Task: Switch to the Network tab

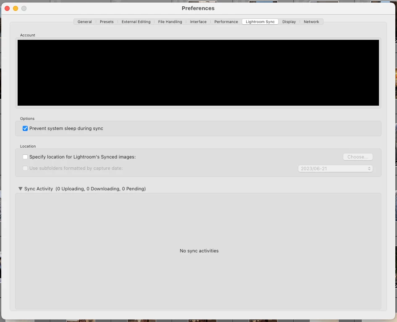Action: tap(311, 22)
